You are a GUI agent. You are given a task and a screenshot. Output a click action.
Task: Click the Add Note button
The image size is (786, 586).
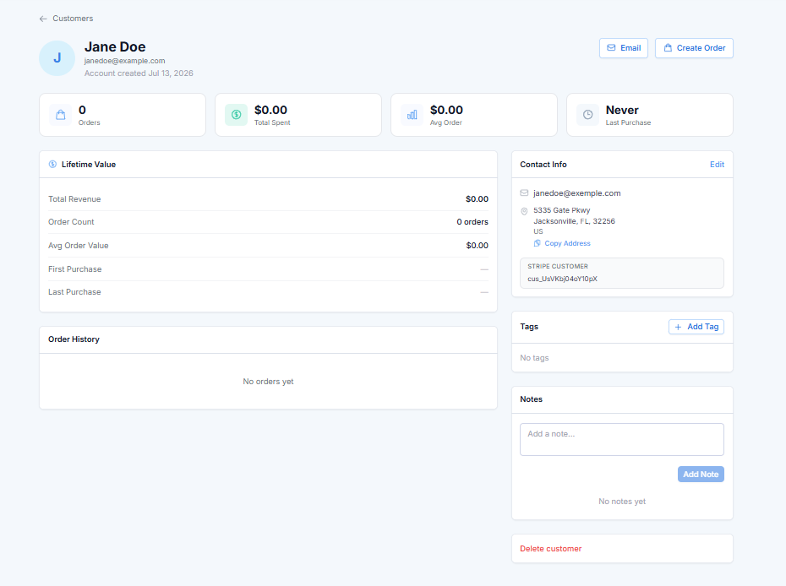pyautogui.click(x=701, y=475)
